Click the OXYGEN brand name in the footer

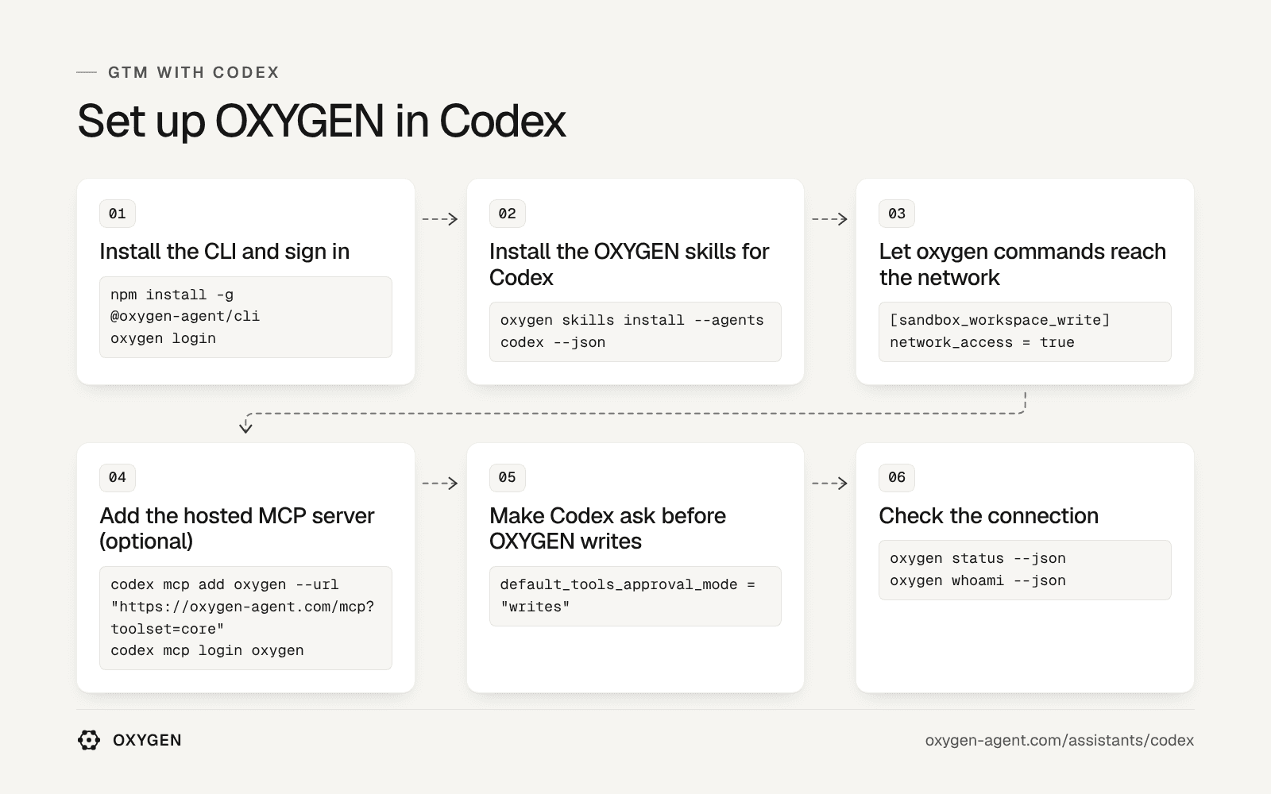pos(147,740)
